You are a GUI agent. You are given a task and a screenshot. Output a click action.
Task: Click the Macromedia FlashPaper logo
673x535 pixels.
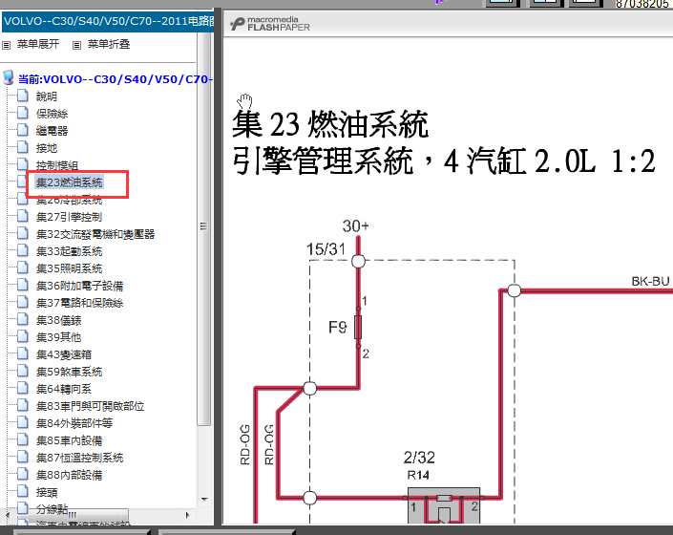tap(270, 24)
